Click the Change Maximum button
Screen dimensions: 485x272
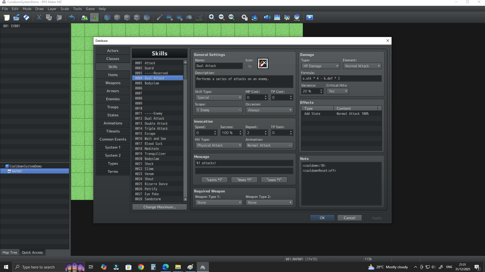[159, 207]
